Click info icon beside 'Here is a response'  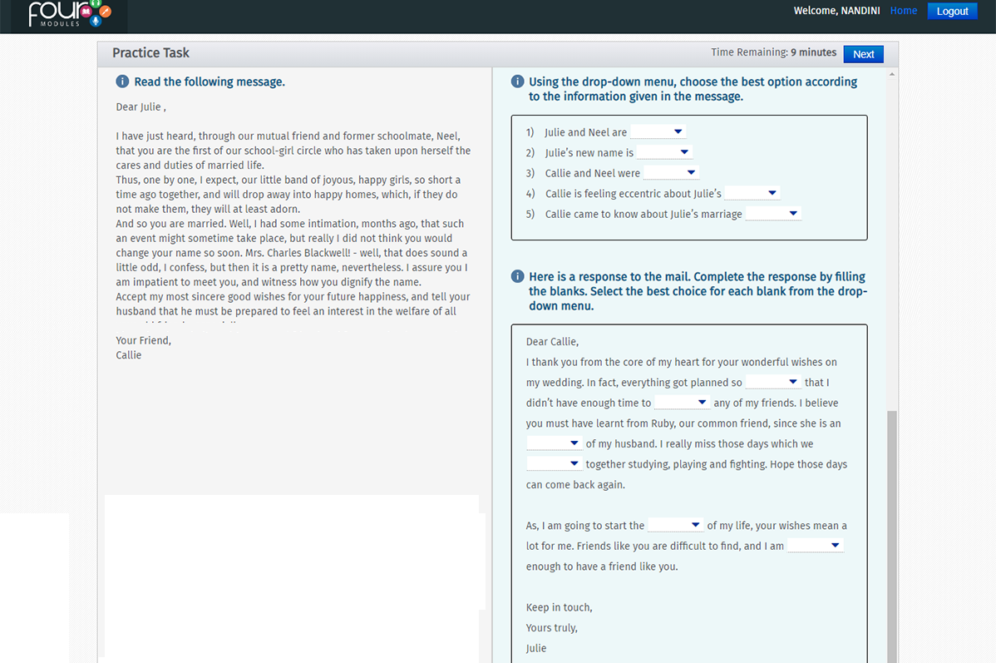tap(517, 276)
